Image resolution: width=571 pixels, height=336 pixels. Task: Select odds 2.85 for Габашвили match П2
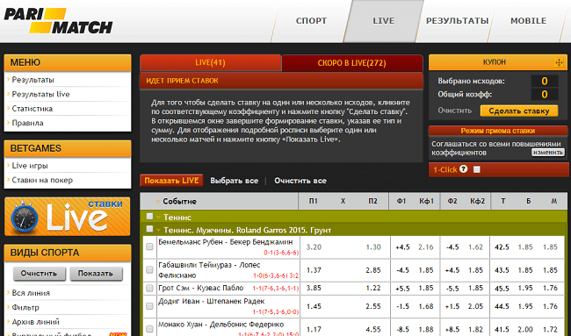tap(373, 270)
